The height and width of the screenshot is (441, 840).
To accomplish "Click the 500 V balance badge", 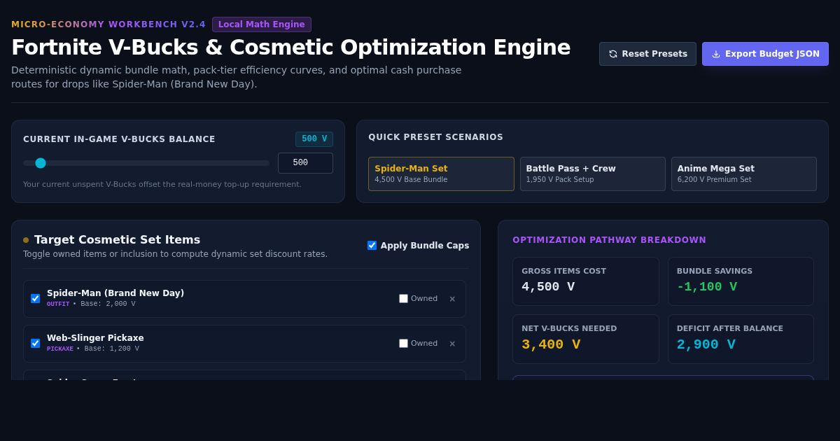I will click(x=314, y=139).
